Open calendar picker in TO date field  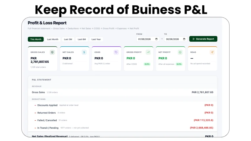[184, 39]
